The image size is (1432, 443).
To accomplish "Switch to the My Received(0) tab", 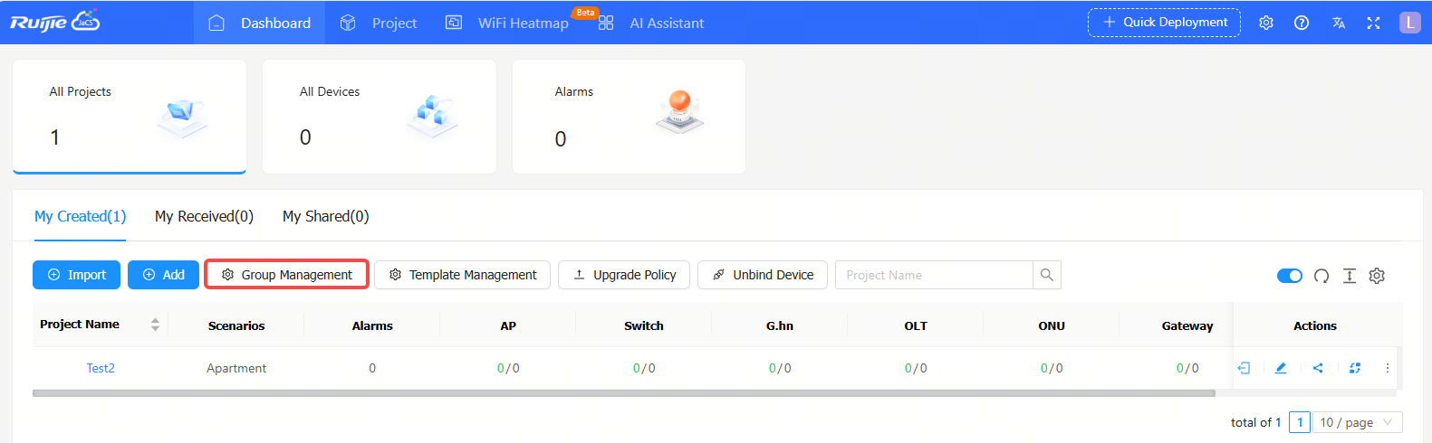I will tap(204, 216).
